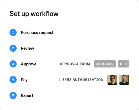Screen dimensions: 139x110
Task: Select the Review step label
Action: point(27,48)
